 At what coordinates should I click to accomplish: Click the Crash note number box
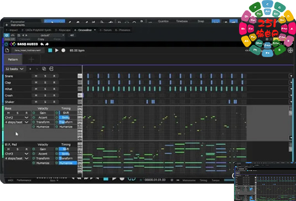(80, 95)
